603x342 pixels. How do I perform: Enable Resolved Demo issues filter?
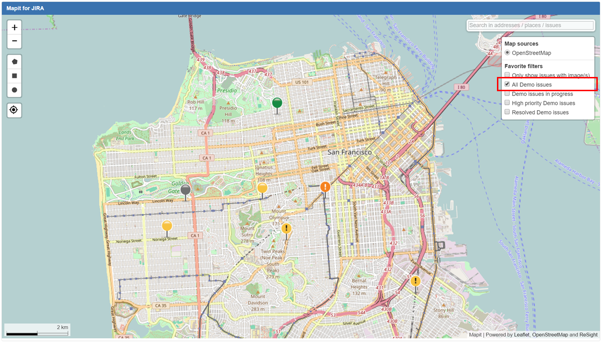coord(507,113)
